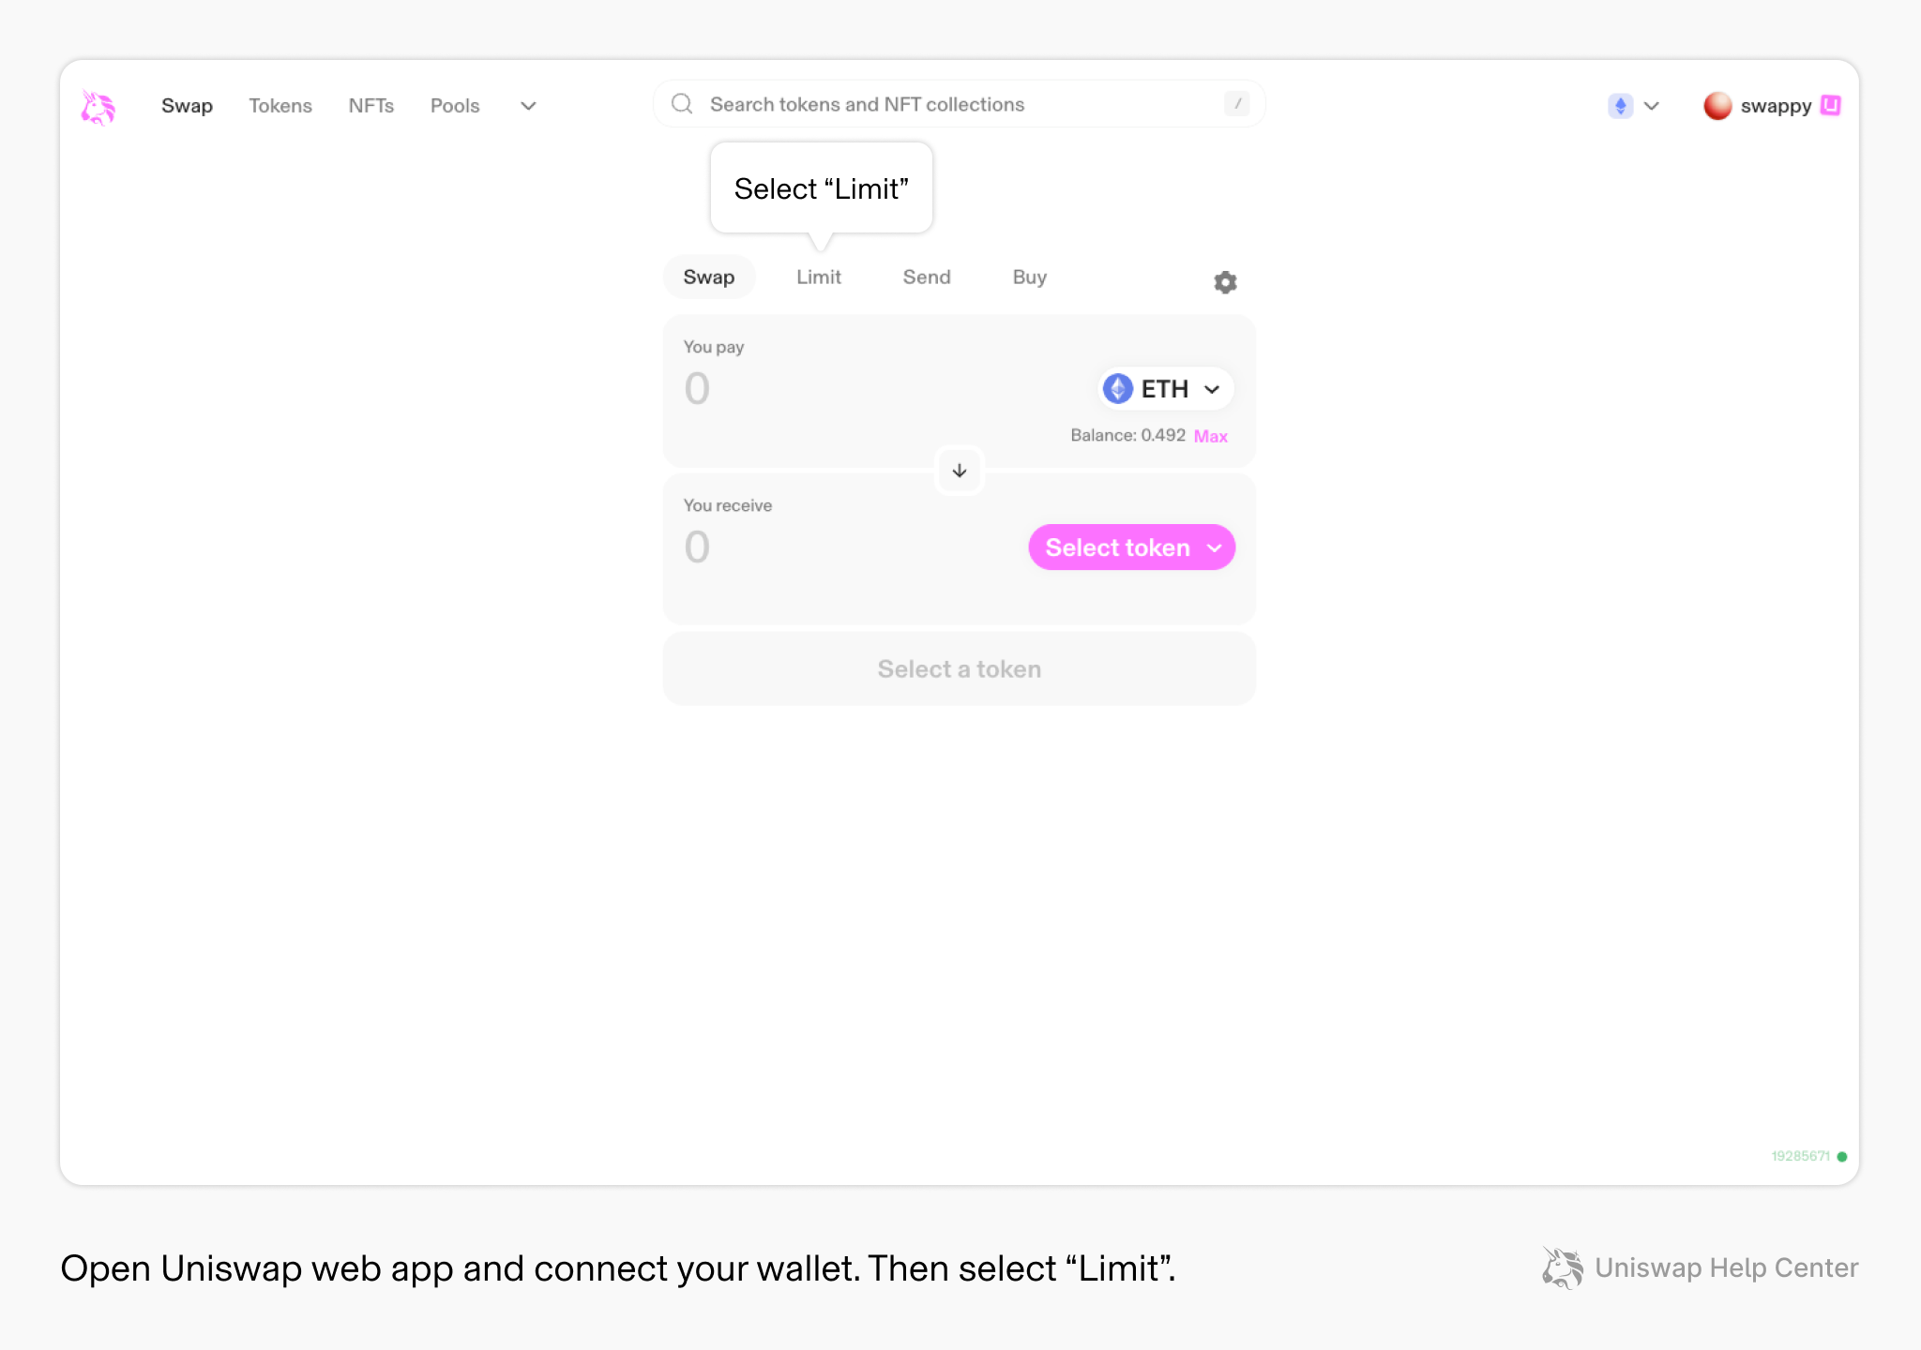Click the Uniswap unicorn logo
Image resolution: width=1921 pixels, height=1350 pixels.
(x=98, y=107)
